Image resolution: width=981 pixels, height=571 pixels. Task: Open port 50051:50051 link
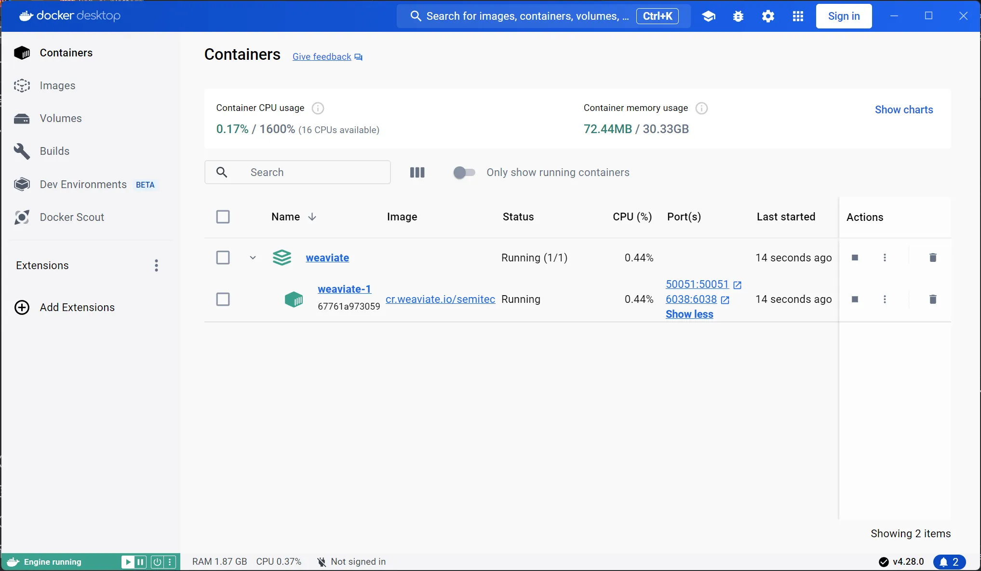click(x=697, y=284)
